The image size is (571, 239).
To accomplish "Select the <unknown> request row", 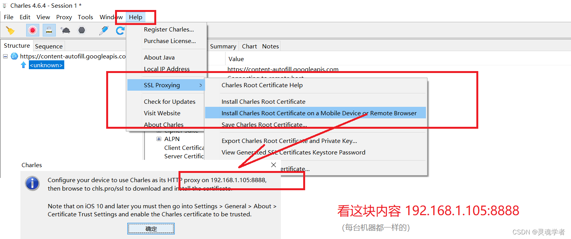I will 46,65.
